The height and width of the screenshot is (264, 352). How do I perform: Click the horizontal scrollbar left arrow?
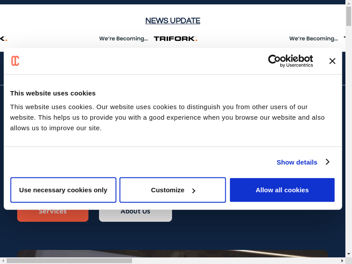click(3, 260)
